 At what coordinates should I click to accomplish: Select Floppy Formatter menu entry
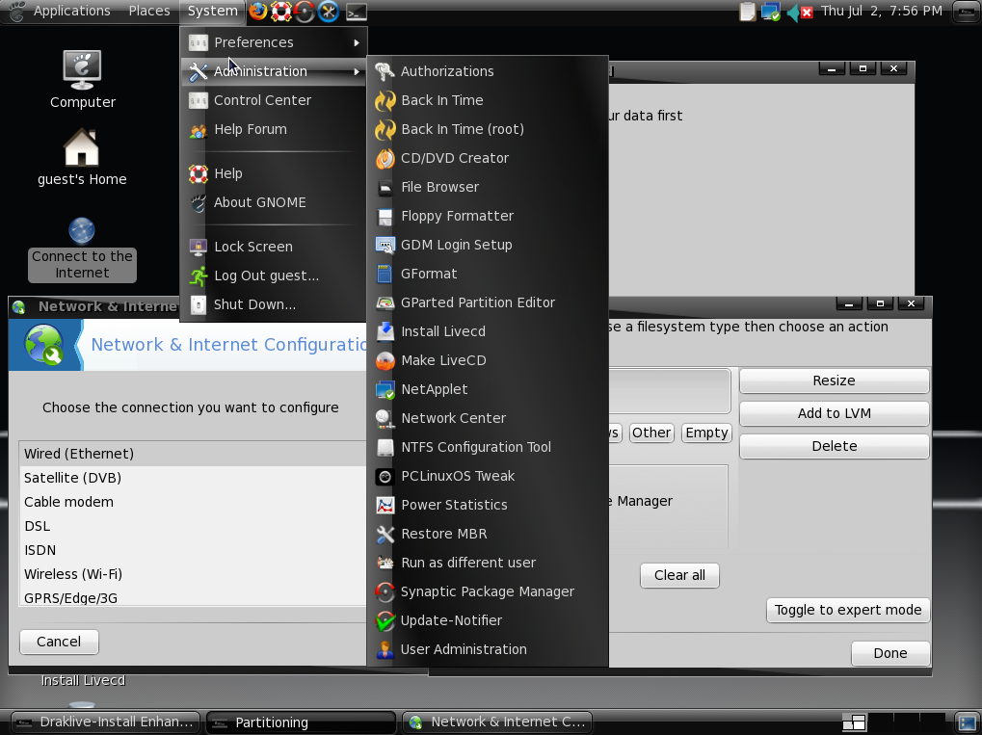pos(488,216)
